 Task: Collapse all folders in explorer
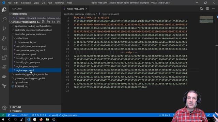pyautogui.click(x=59, y=22)
